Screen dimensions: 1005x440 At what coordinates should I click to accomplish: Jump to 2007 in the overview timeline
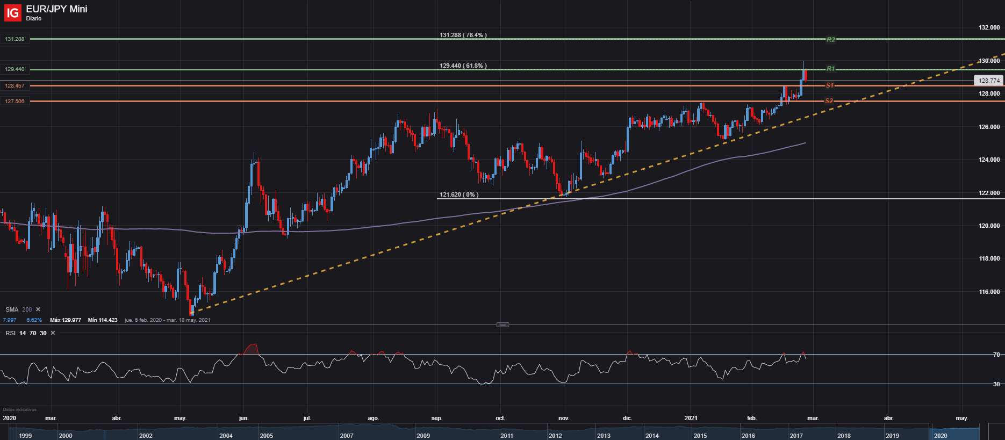tap(347, 436)
